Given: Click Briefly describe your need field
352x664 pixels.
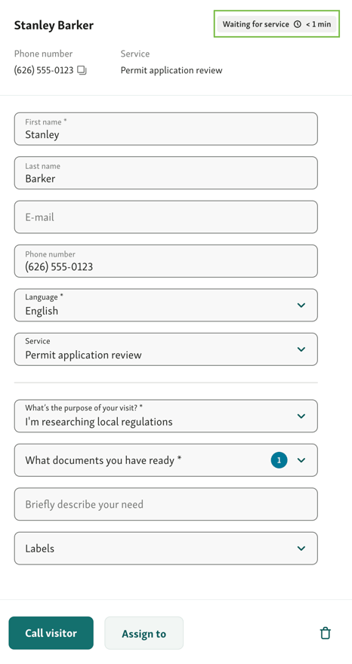Looking at the screenshot, I should point(166,504).
